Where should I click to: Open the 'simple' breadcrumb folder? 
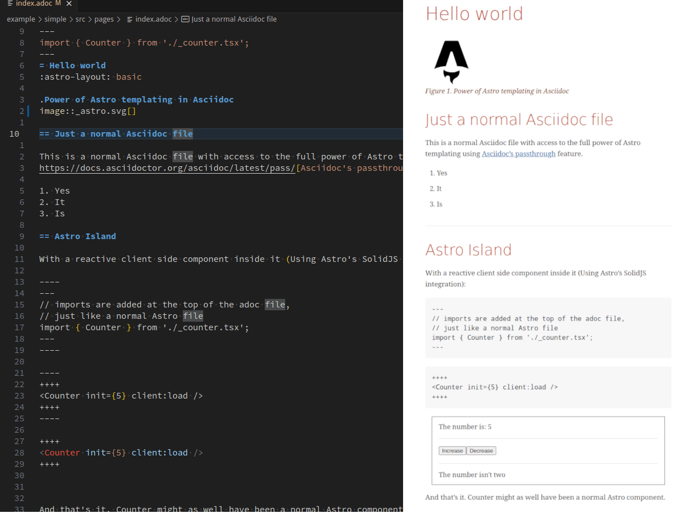tap(55, 19)
